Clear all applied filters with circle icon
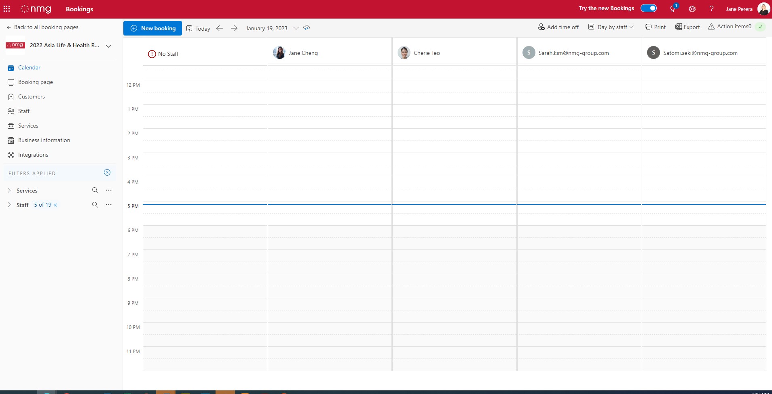Viewport: 772px width, 394px height. (x=107, y=172)
